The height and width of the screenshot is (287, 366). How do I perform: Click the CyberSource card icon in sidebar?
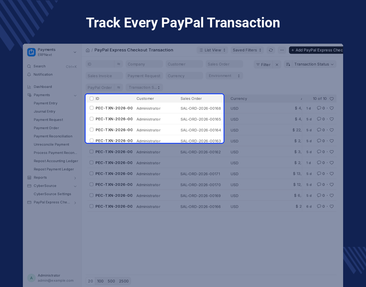tap(29, 186)
